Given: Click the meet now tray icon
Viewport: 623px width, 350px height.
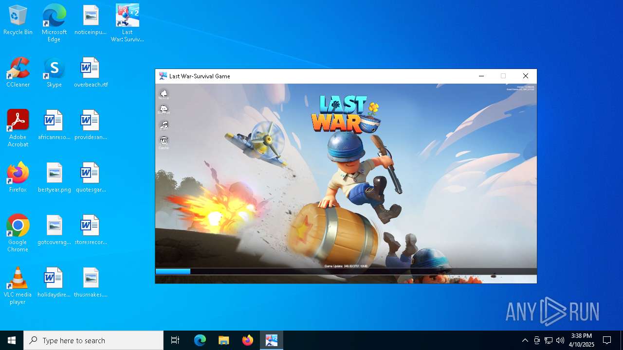Looking at the screenshot, I should pyautogui.click(x=537, y=340).
